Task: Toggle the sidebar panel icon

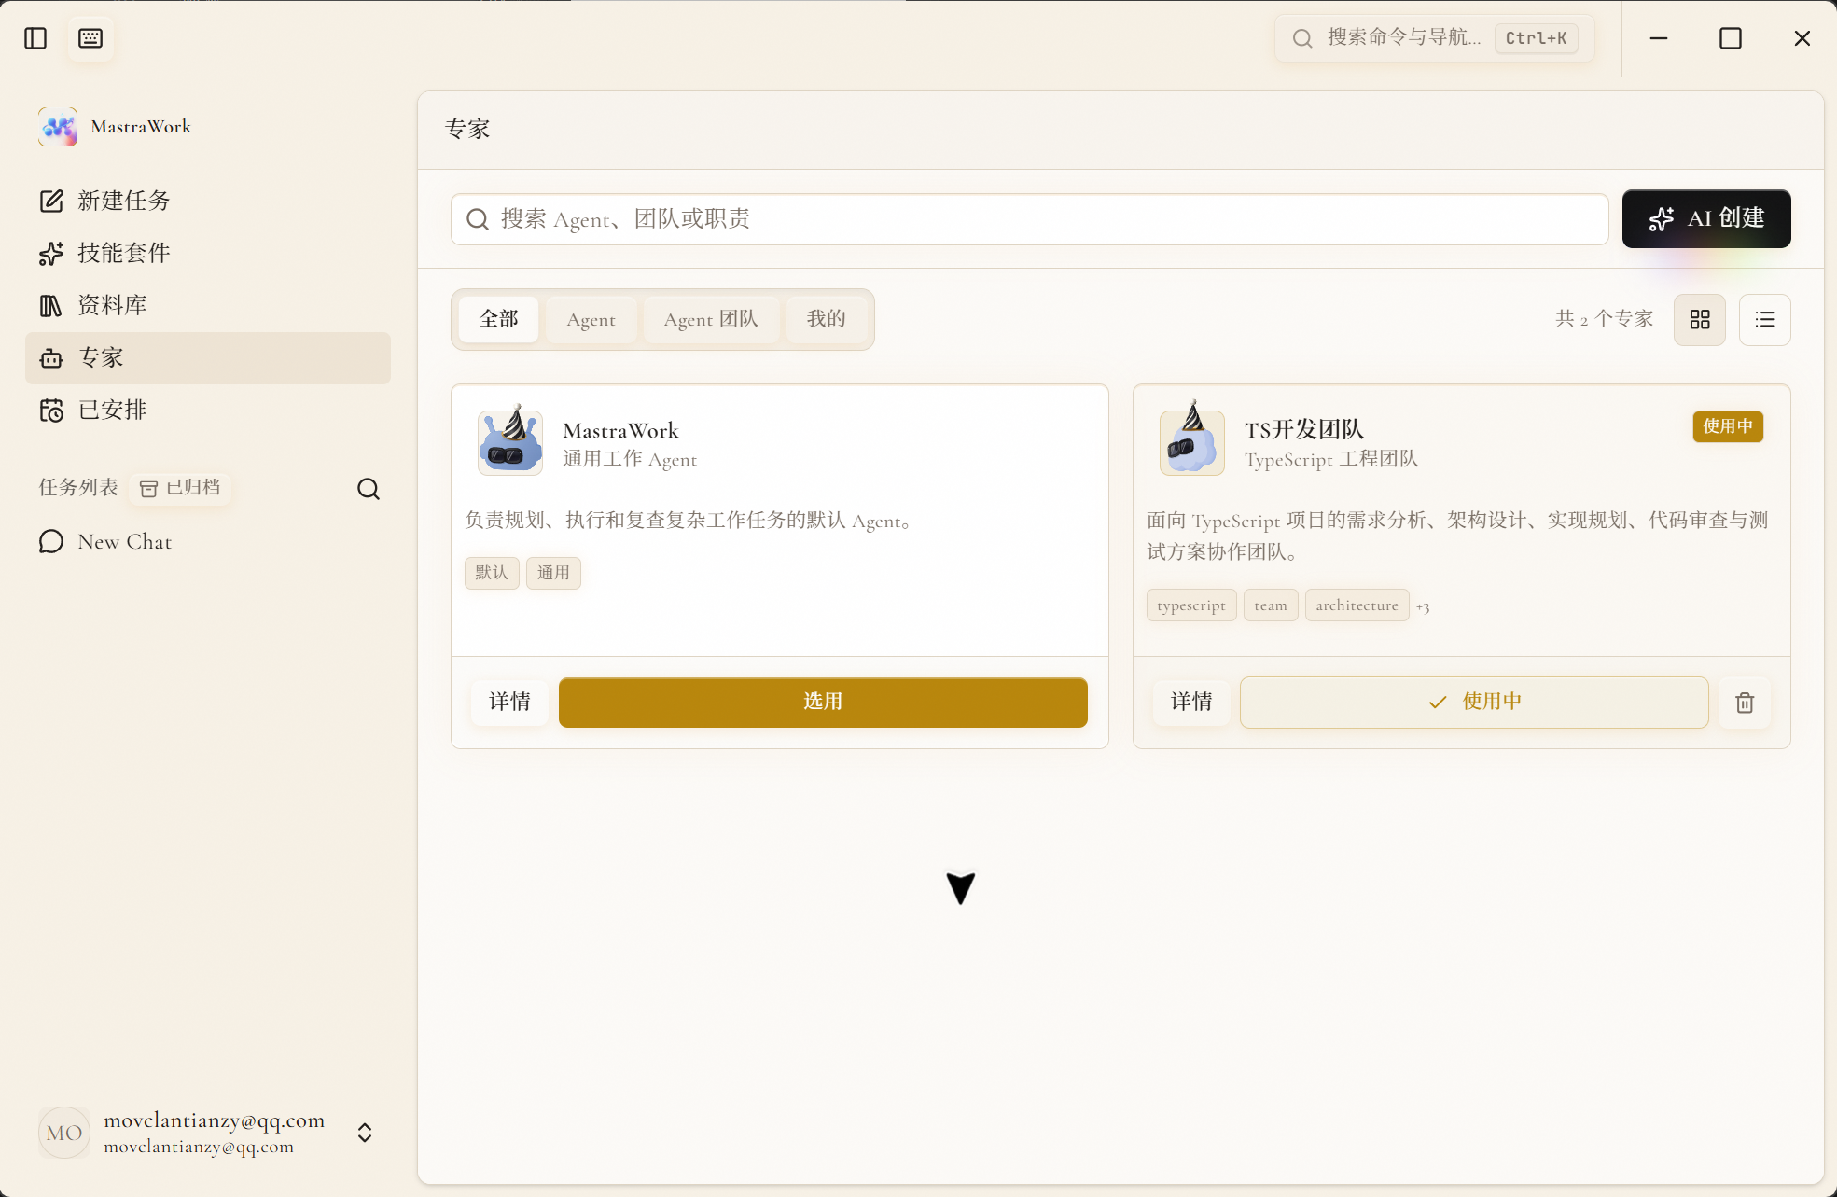Action: pos(35,38)
